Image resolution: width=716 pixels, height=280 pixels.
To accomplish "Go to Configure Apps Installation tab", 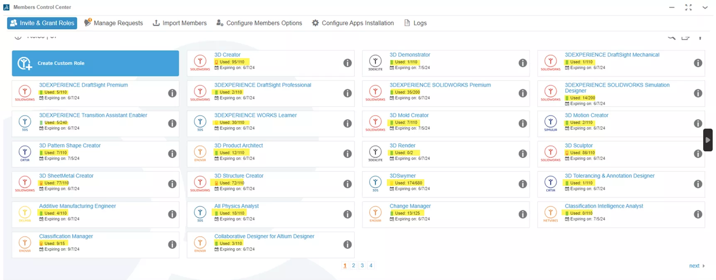I will [353, 23].
